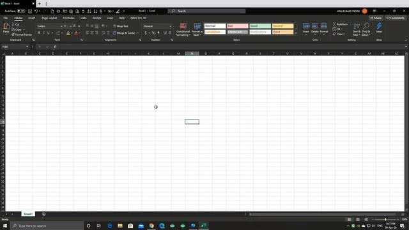Click the Windows Start button

5,226
